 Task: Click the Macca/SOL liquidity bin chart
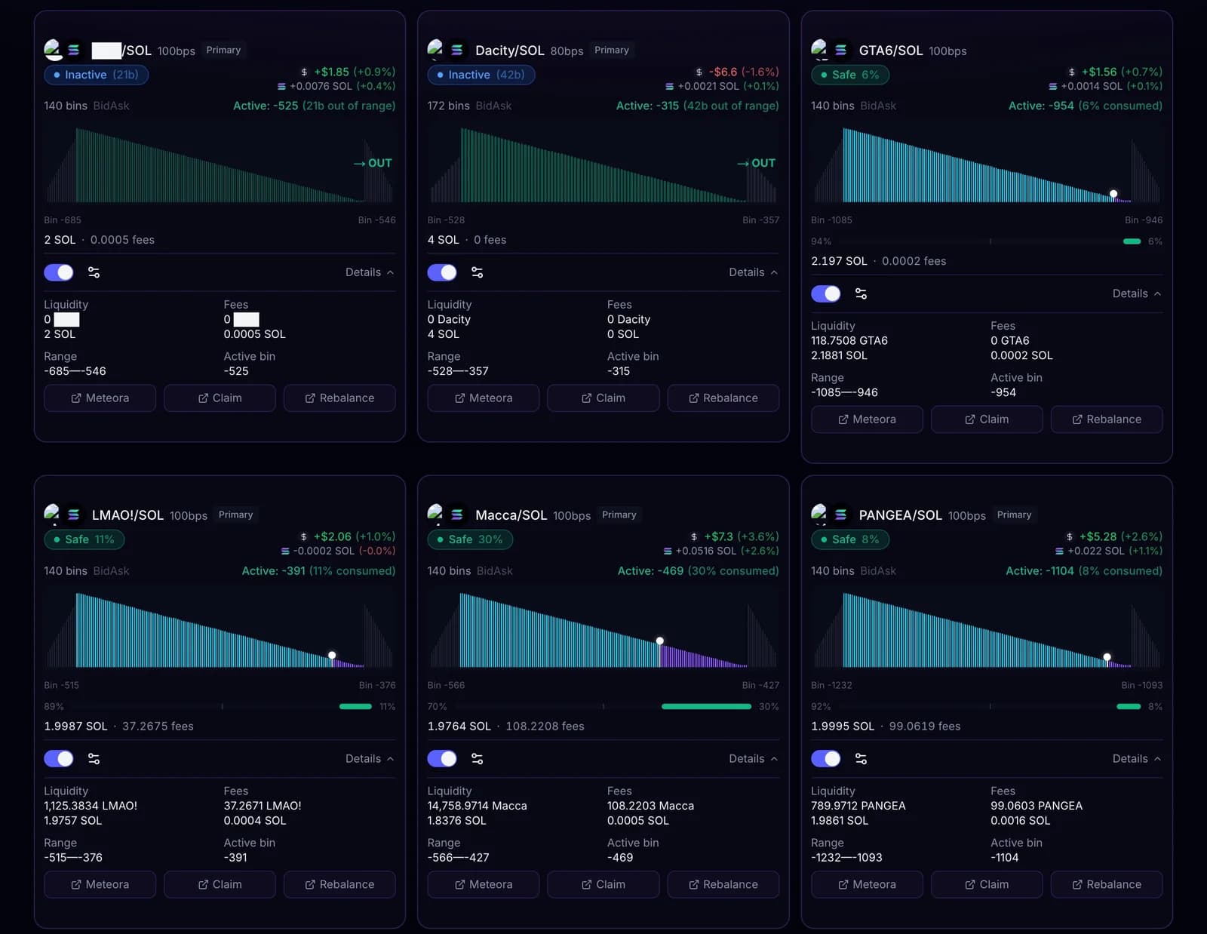603,631
